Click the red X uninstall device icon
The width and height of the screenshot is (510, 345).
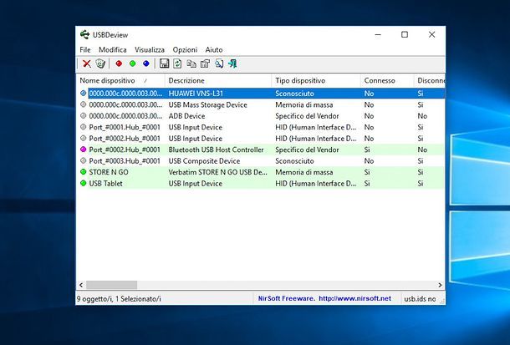point(86,63)
